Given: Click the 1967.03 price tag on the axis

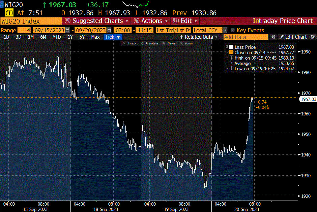Looking at the screenshot, I should click(308, 99).
